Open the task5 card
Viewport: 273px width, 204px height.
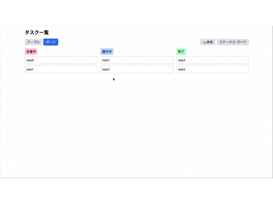212,69
